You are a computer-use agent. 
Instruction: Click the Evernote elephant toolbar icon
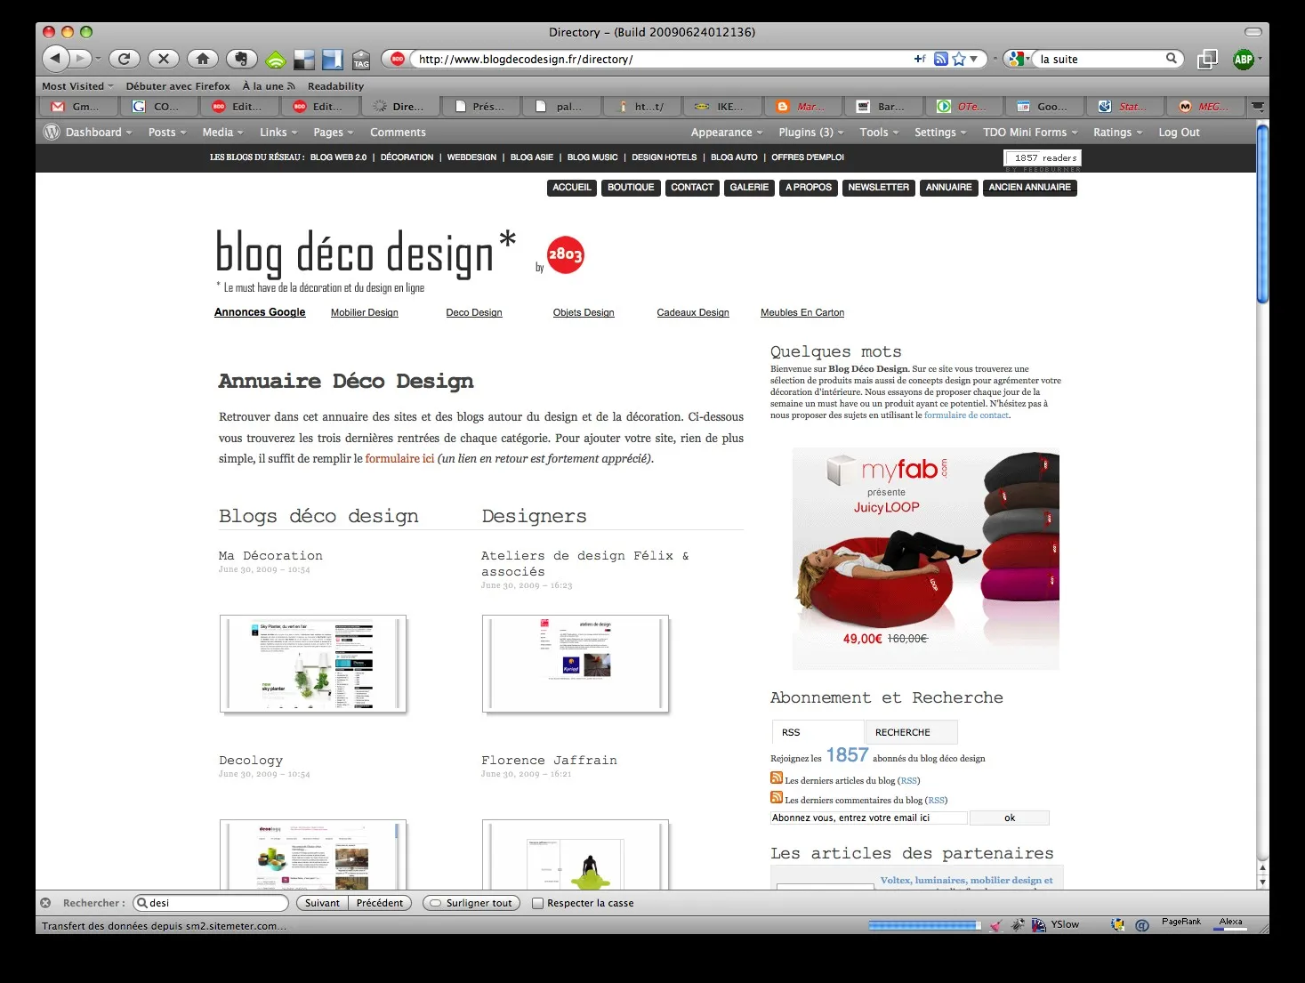pyautogui.click(x=241, y=59)
